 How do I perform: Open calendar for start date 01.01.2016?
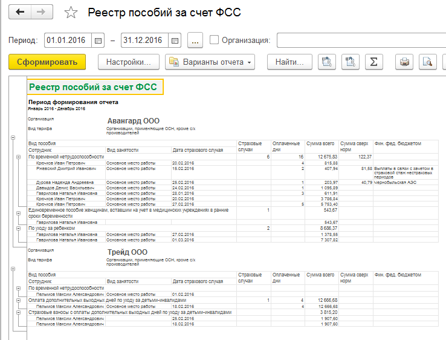[98, 41]
